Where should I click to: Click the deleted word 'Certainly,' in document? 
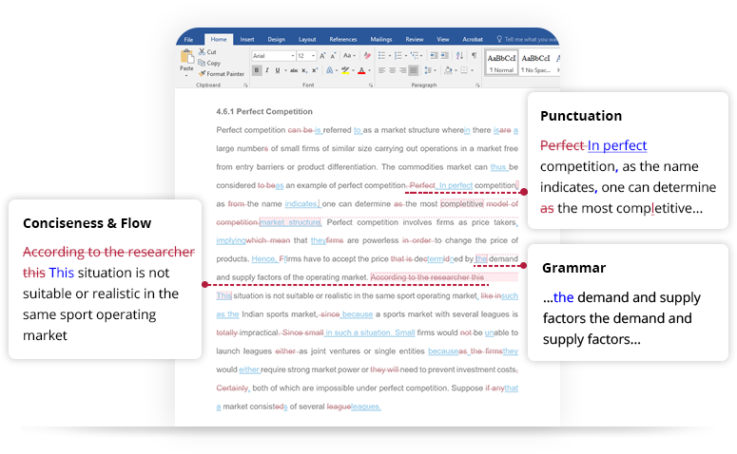(x=233, y=388)
